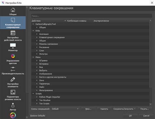Screen dimensions: 155x119
Task: Expand the &Справка menu category
Action: coord(37,64)
